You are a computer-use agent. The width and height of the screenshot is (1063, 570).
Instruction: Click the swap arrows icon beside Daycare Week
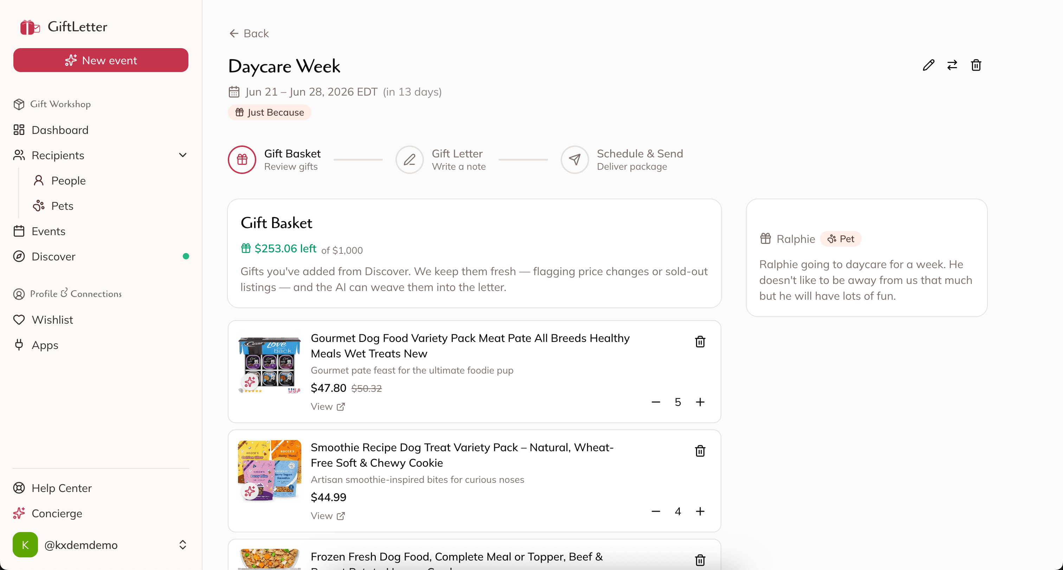click(952, 65)
